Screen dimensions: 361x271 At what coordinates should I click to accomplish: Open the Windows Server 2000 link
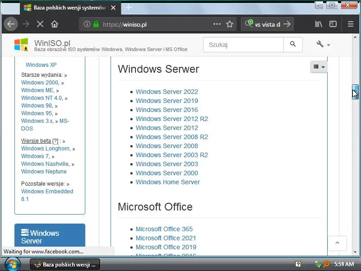167,173
